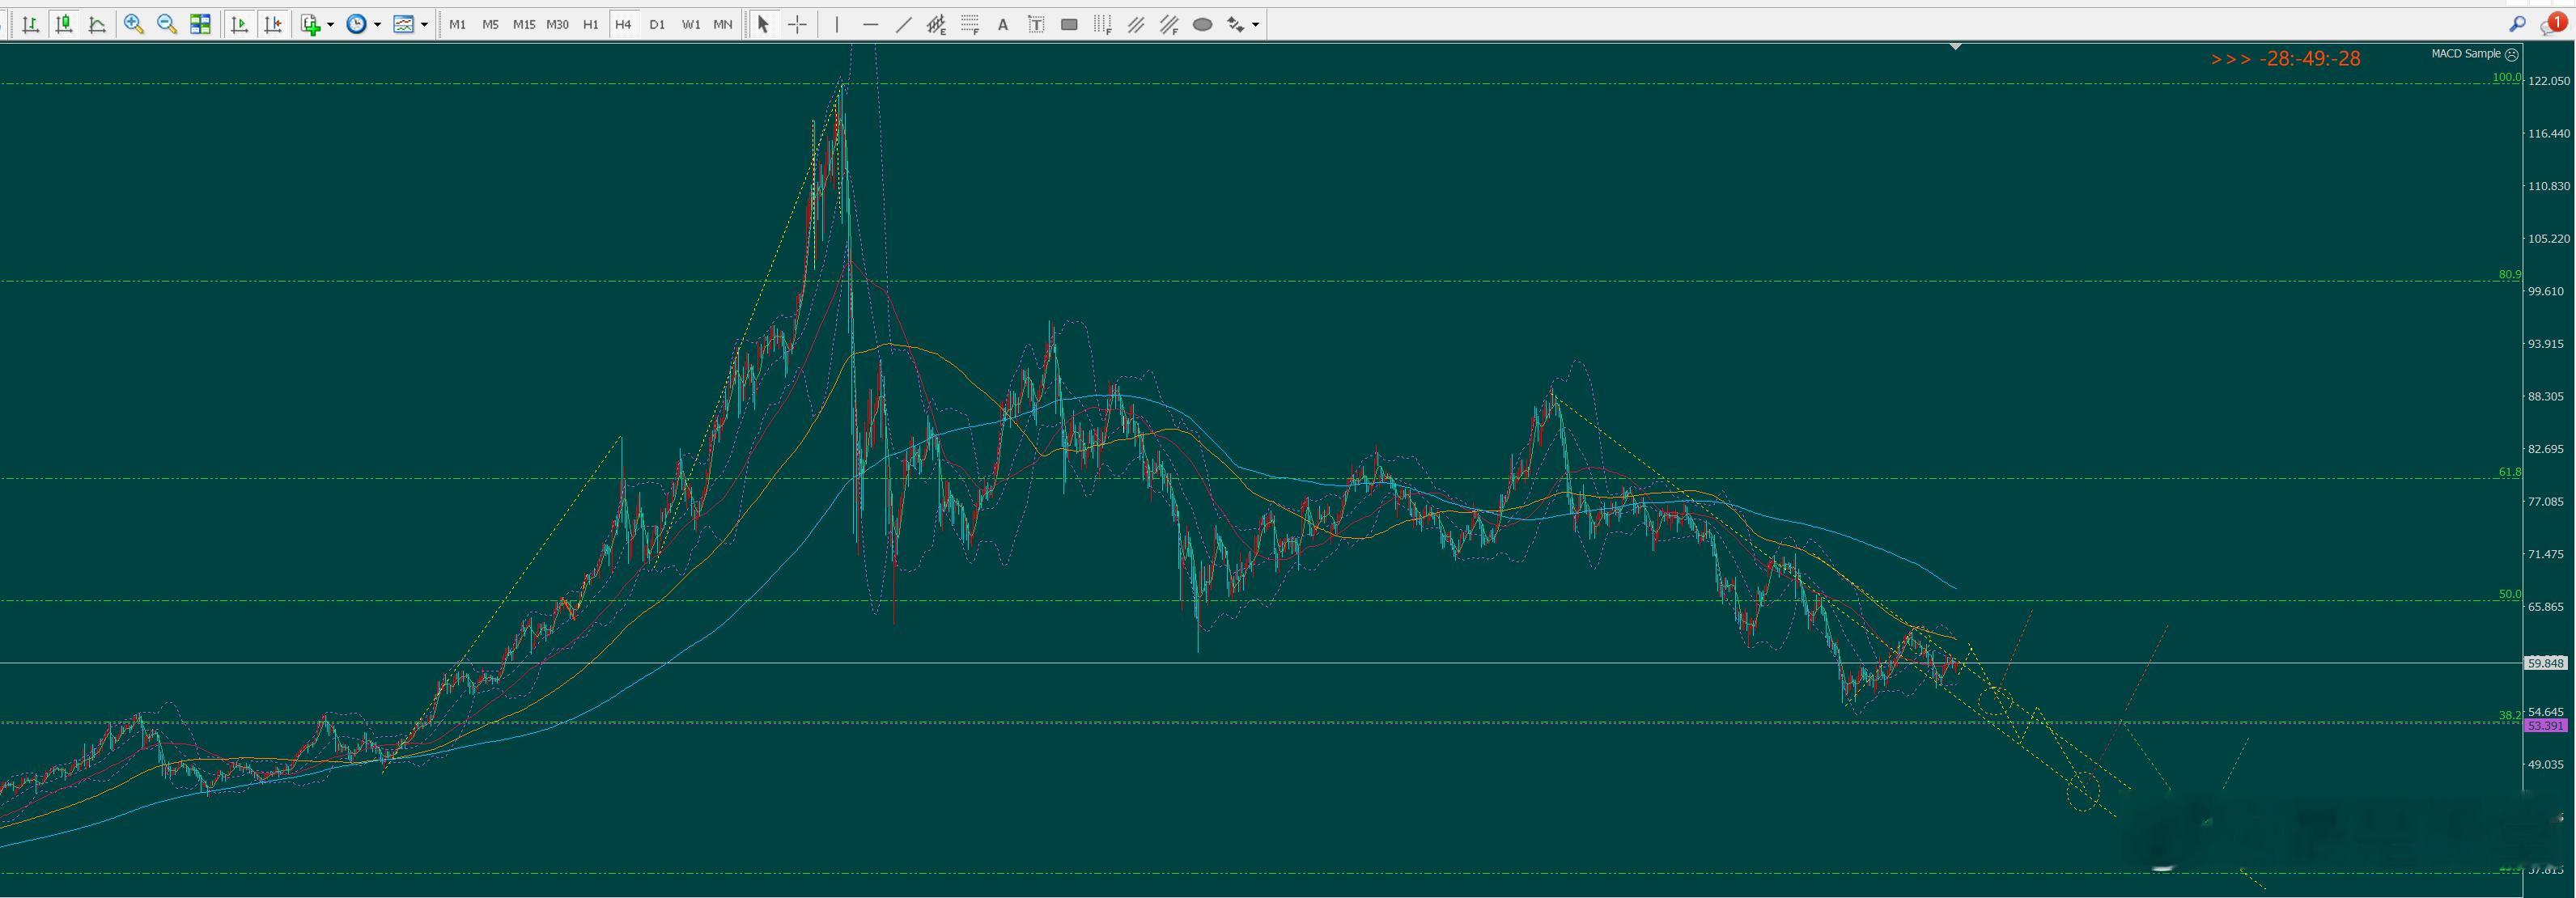Click the 71.475 price axis value

[2546, 554]
